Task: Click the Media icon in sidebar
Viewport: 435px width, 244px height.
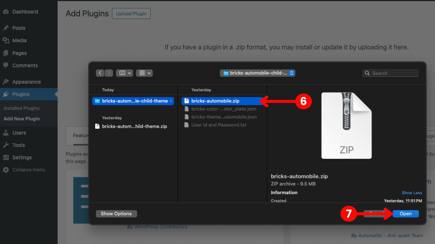Action: click(x=6, y=40)
